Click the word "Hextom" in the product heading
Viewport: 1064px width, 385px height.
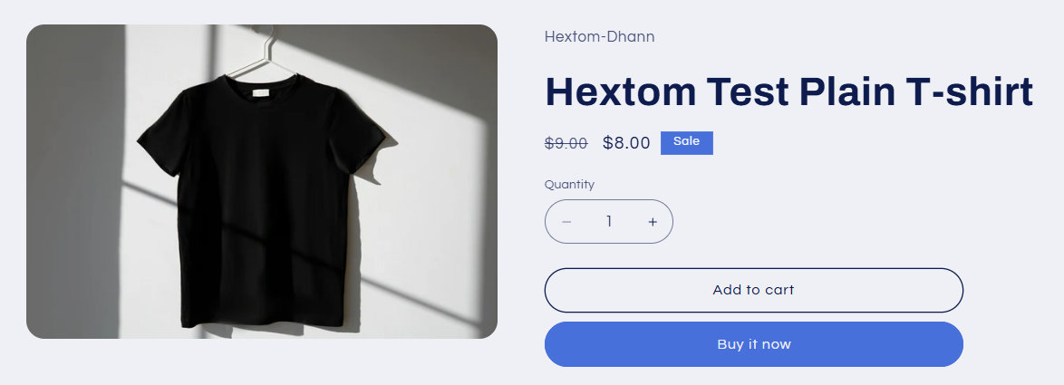[x=620, y=91]
